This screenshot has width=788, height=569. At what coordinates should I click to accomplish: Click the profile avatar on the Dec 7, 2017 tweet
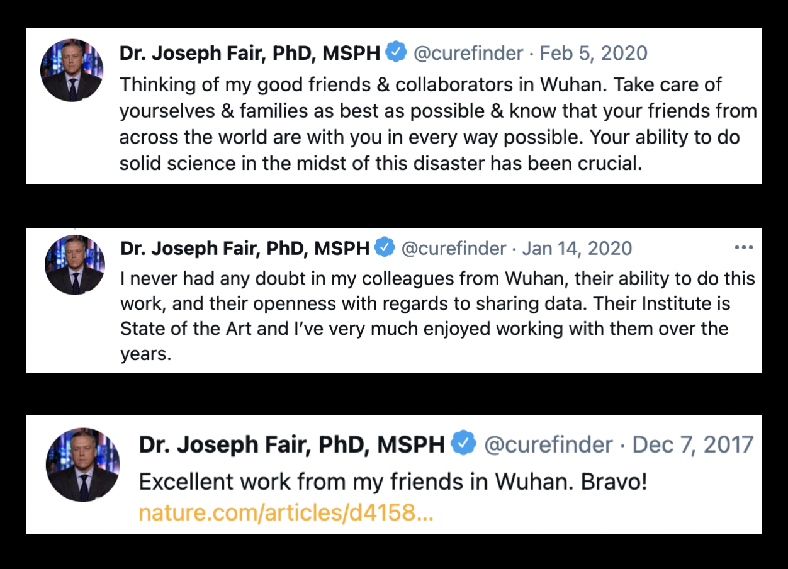[x=83, y=465]
